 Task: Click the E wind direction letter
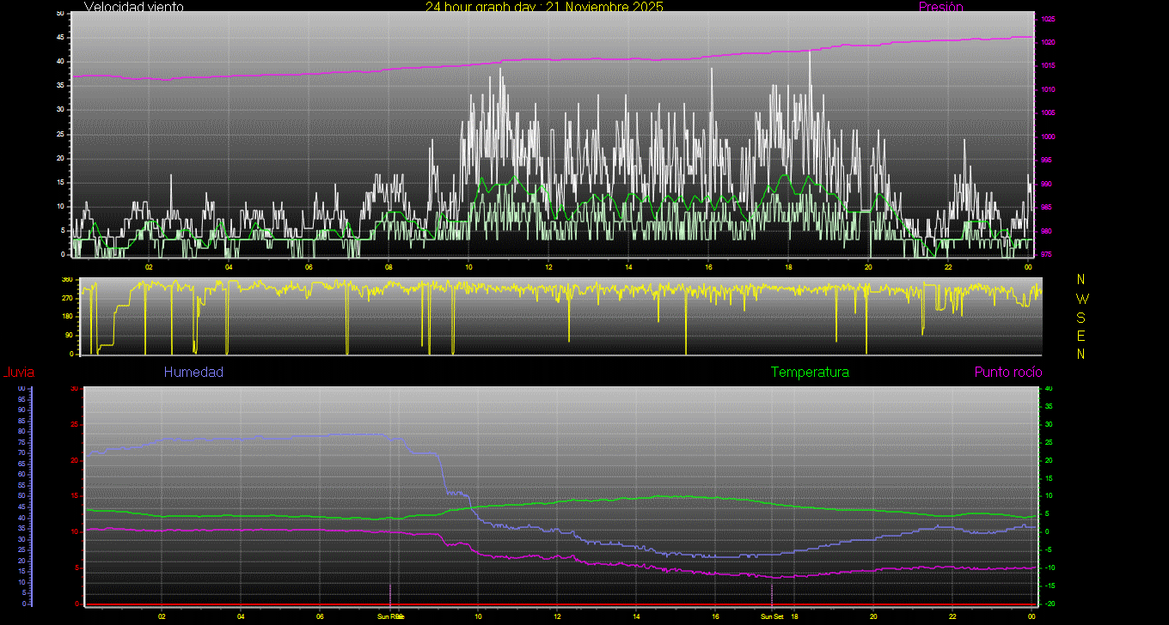pyautogui.click(x=1081, y=336)
